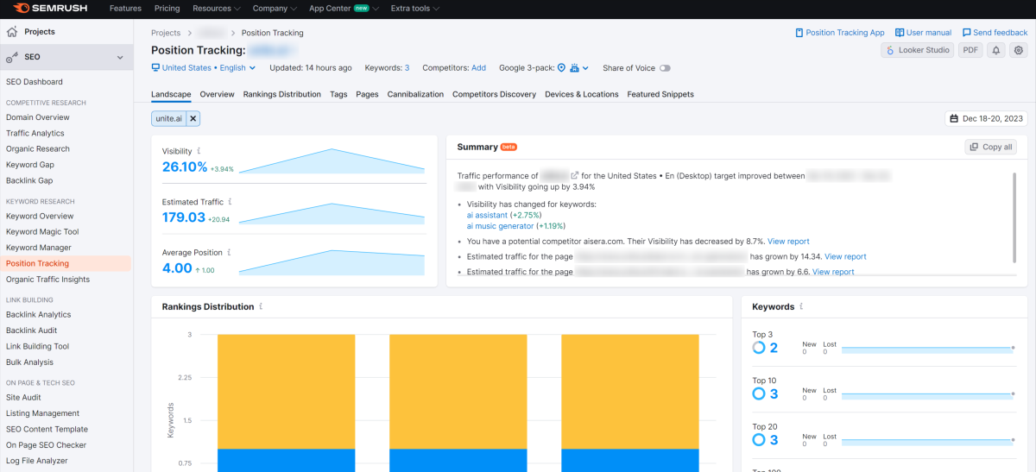This screenshot has width=1036, height=472.
Task: Toggle Share of Voice switch
Action: [665, 68]
